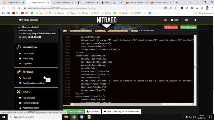
Task: Switch to the Channel content tab
Action: pos(161,3)
